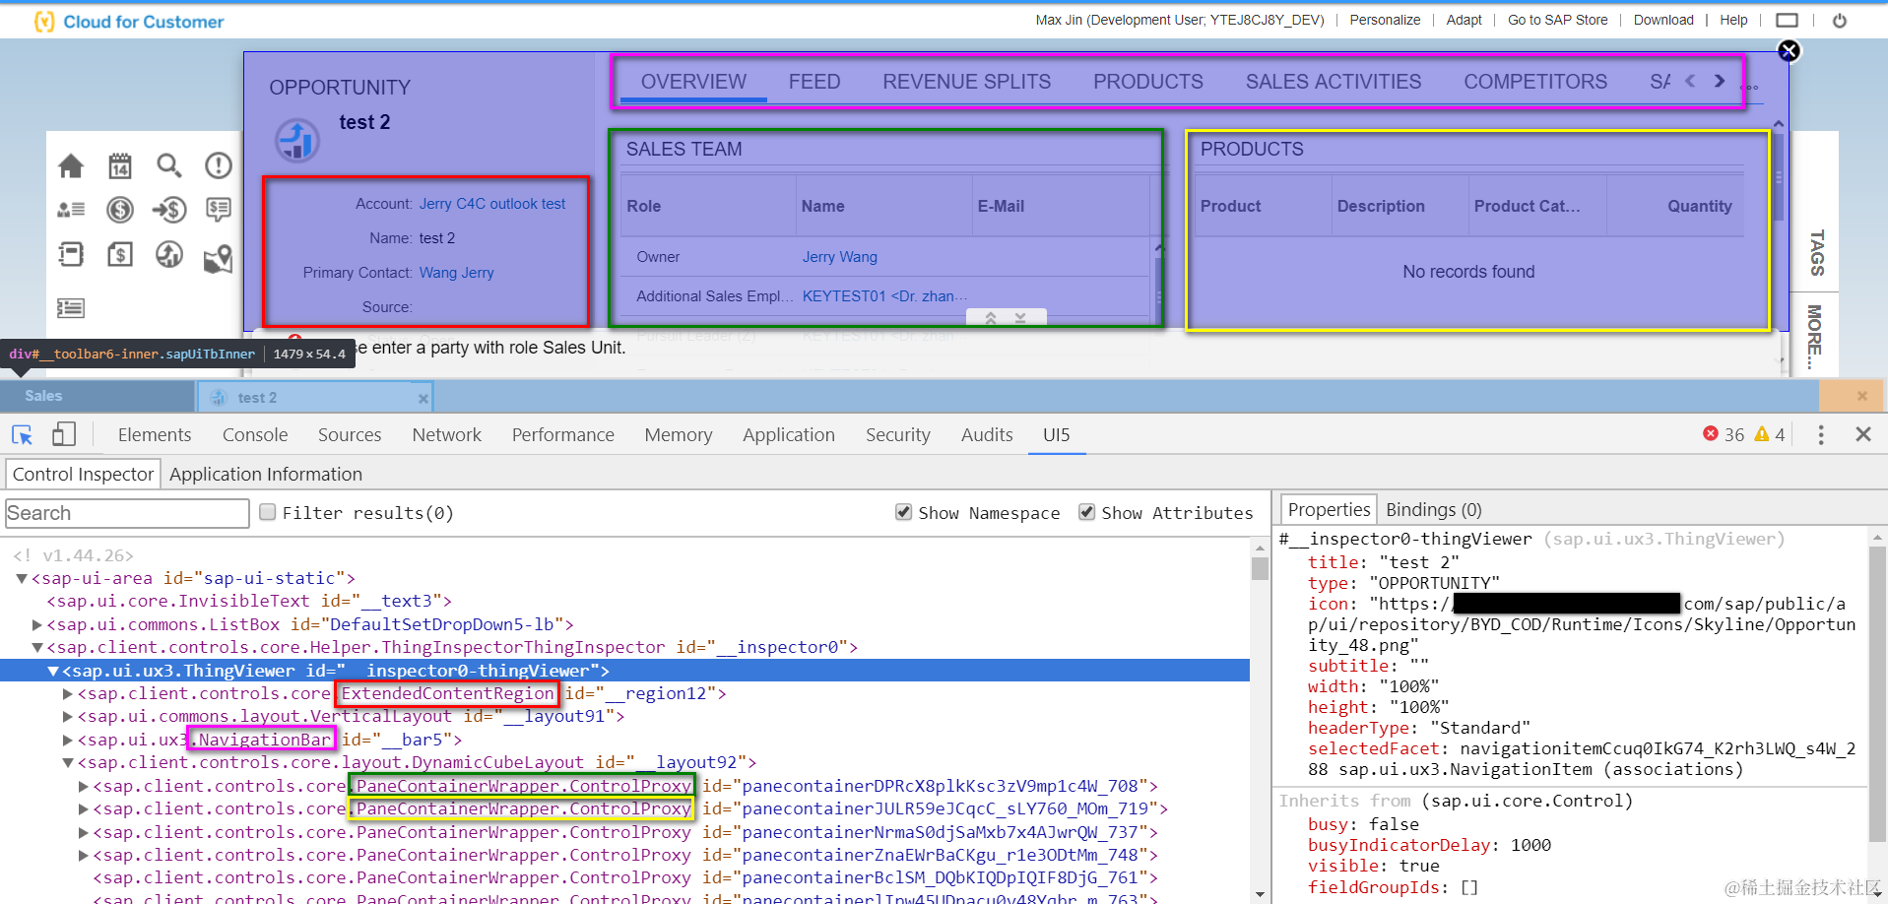The height and width of the screenshot is (904, 1888).
Task: Toggle the Filter results checkbox
Action: pos(267,512)
